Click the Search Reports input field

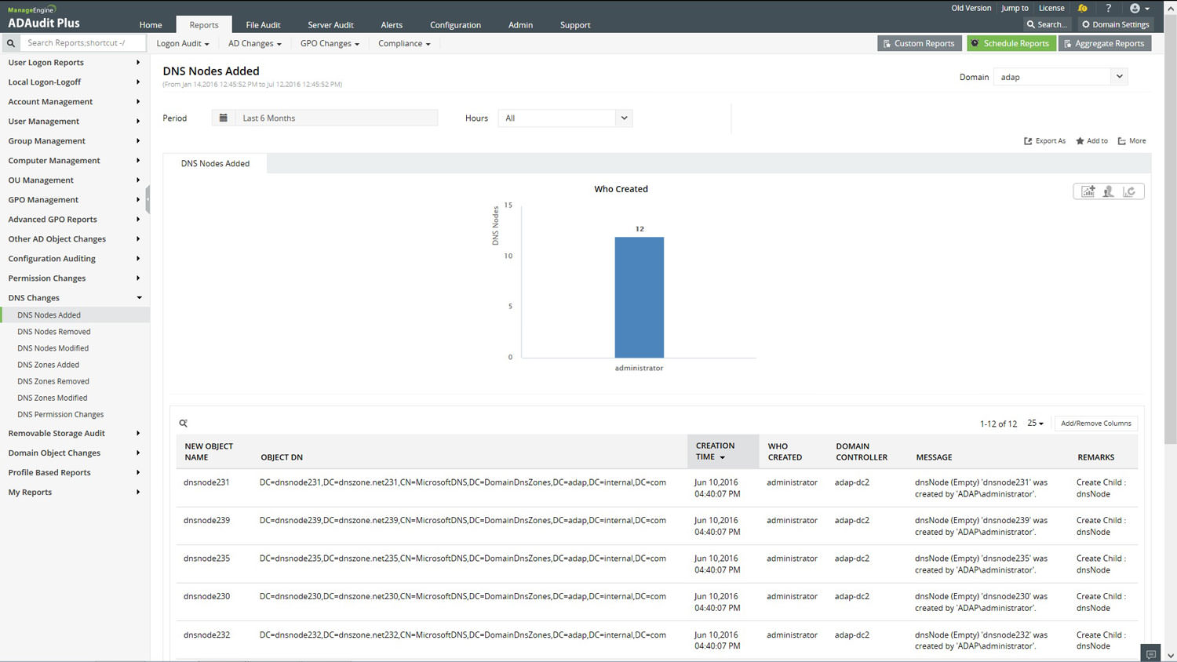82,43
